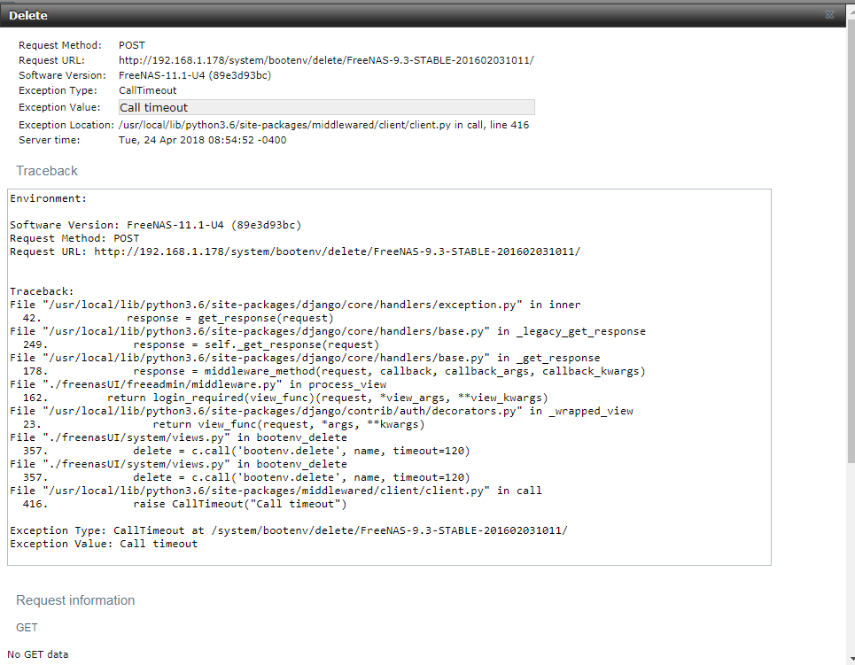This screenshot has height=665, width=855.
Task: Click the Request Method: label
Action: click(60, 45)
